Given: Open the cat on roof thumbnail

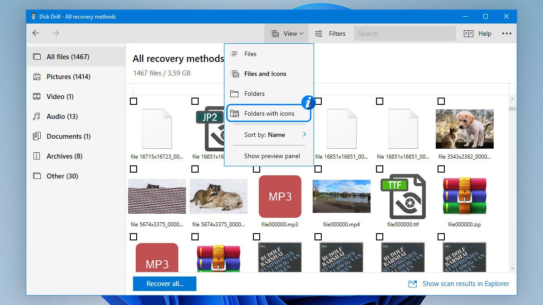Looking at the screenshot, I should click(157, 196).
